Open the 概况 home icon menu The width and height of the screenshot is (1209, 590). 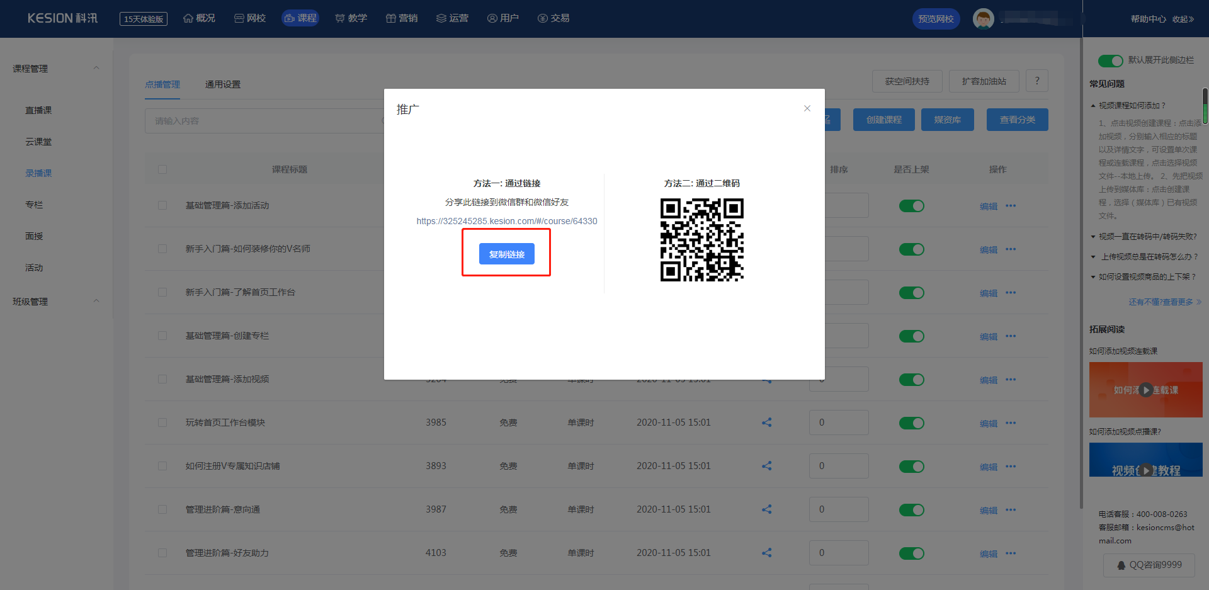click(x=199, y=18)
